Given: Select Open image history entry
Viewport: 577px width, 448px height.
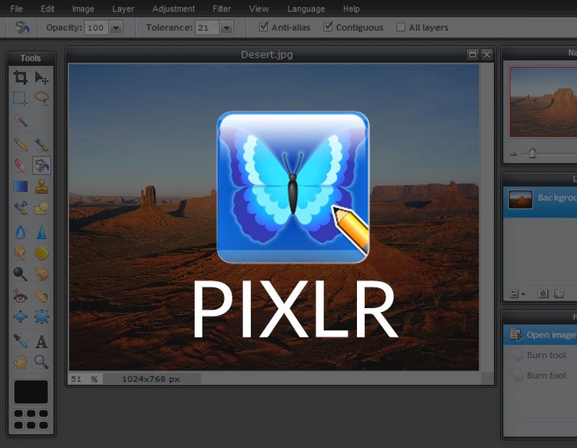Looking at the screenshot, I should click(540, 335).
